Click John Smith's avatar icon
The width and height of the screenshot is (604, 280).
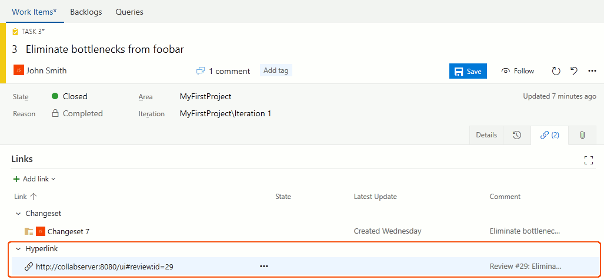19,70
